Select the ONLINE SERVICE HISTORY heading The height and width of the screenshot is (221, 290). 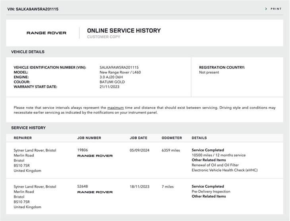[124, 31]
